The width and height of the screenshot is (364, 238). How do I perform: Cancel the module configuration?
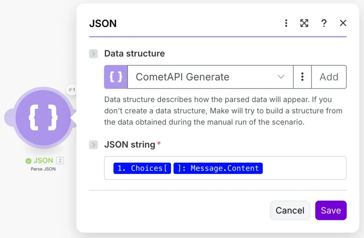(x=290, y=210)
